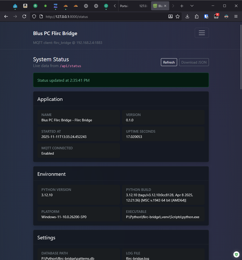Screen dimensions: 242x260
Task: Close the Blus tab
Action: pos(165,6)
